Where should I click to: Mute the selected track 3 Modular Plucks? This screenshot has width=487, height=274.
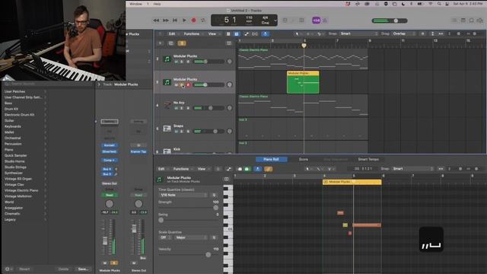tap(176, 84)
